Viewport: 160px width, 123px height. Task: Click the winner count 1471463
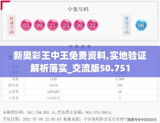[53, 92]
